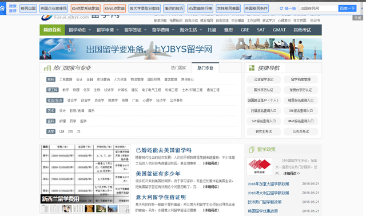Viewport: 366px width, 216px height.
Task: Click the 雅思报名查询入口 quick nav button
Action: point(301,101)
